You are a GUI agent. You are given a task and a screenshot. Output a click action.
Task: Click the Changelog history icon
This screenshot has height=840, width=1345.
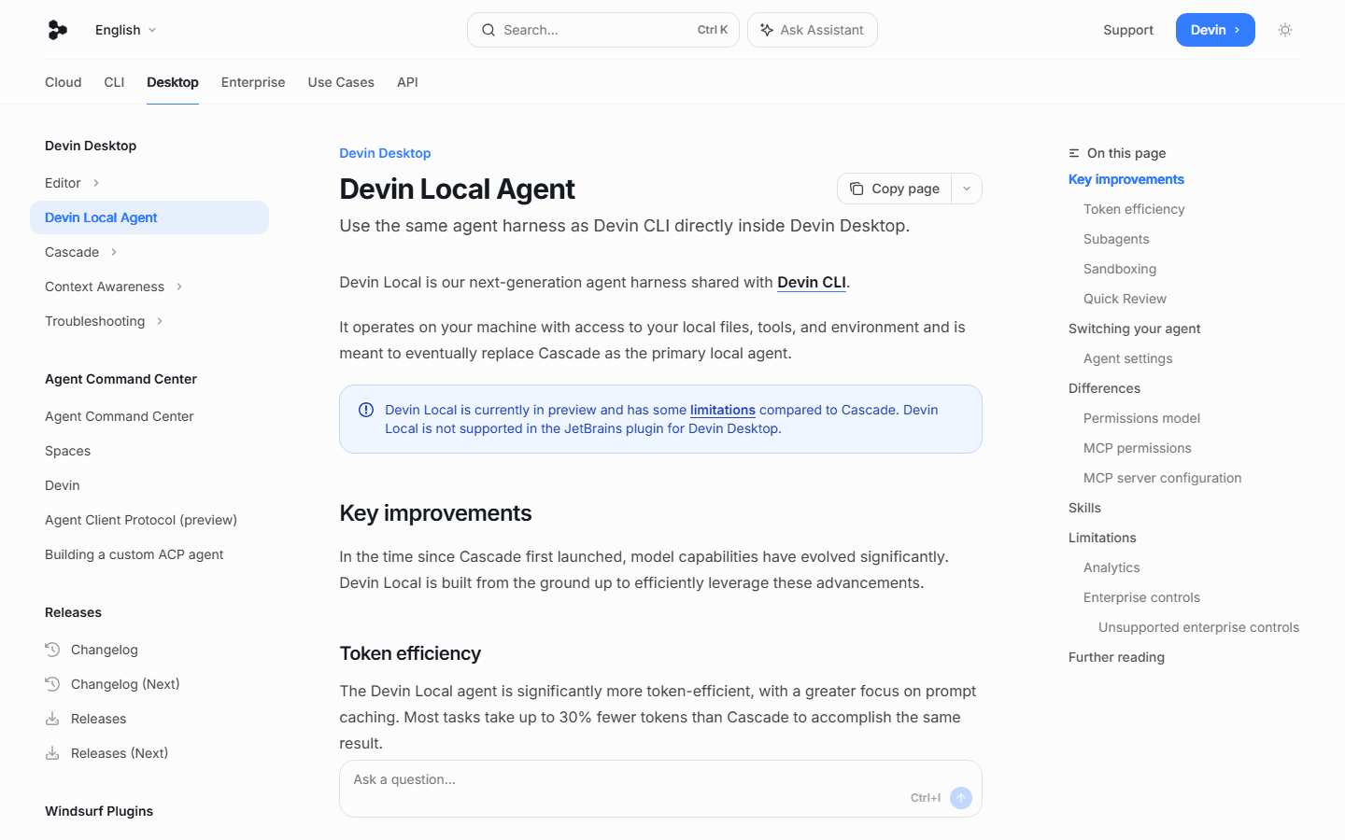coord(52,650)
